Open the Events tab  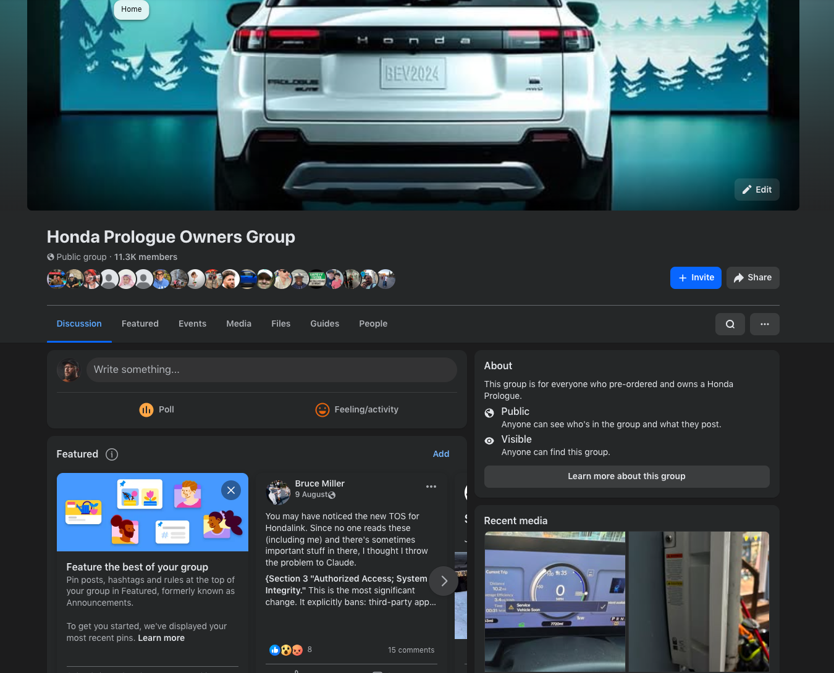pyautogui.click(x=193, y=324)
